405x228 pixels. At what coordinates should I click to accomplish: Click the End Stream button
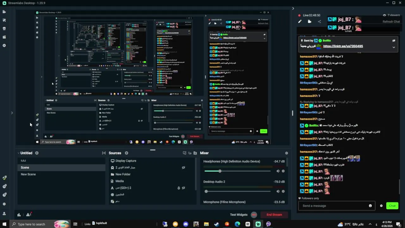point(274,215)
